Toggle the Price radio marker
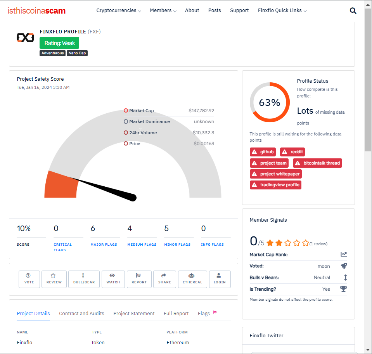The width and height of the screenshot is (372, 354). (x=126, y=143)
